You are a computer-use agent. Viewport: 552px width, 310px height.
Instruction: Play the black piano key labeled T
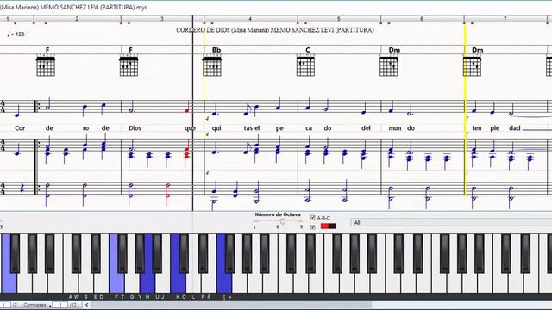point(122,253)
